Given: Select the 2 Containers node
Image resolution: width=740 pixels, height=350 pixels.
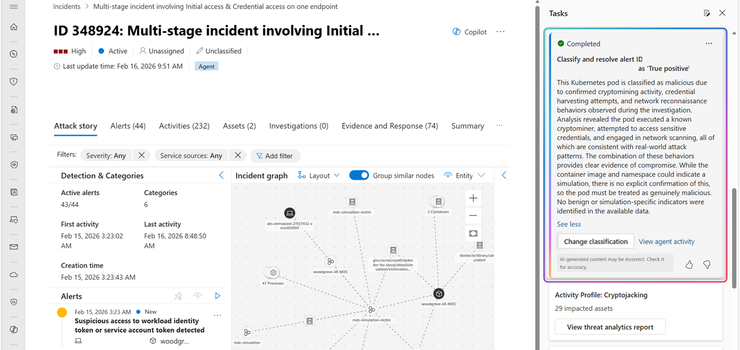Looking at the screenshot, I should (438, 202).
